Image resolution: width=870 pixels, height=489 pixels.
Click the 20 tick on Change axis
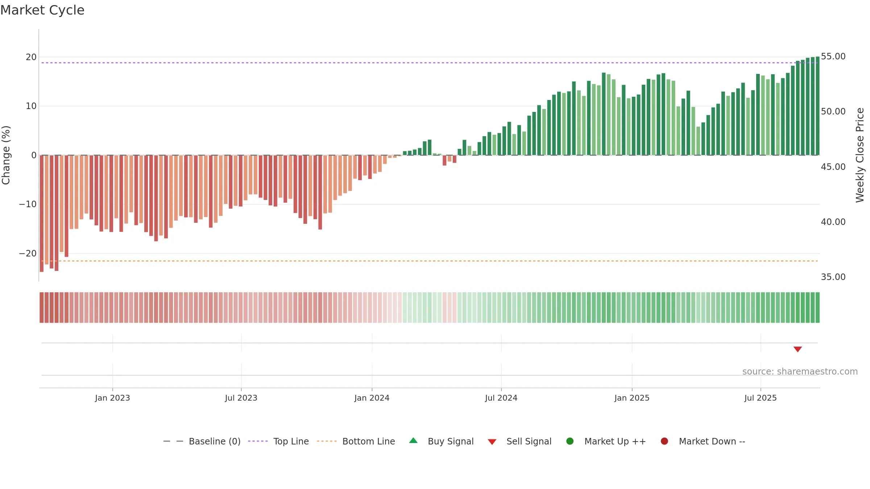tap(31, 57)
